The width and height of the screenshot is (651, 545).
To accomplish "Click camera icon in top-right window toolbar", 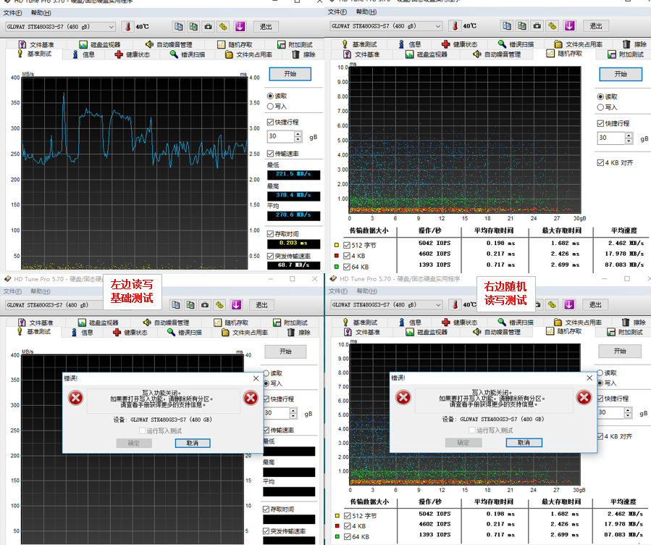I will (x=537, y=26).
